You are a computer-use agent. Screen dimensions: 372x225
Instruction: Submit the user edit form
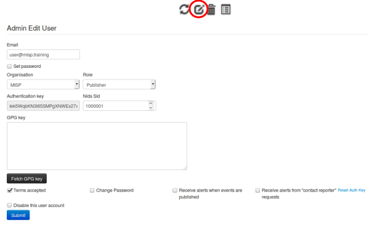18,215
